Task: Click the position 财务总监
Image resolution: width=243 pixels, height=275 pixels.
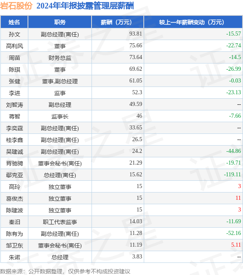Action: coord(60,58)
